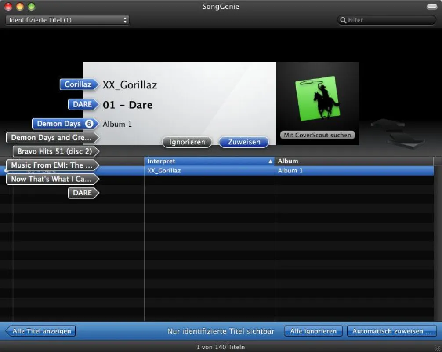Click the 6 track number badge
The image size is (442, 352).
pyautogui.click(x=89, y=124)
